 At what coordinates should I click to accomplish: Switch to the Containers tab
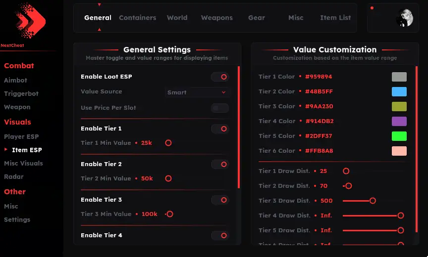(x=138, y=18)
